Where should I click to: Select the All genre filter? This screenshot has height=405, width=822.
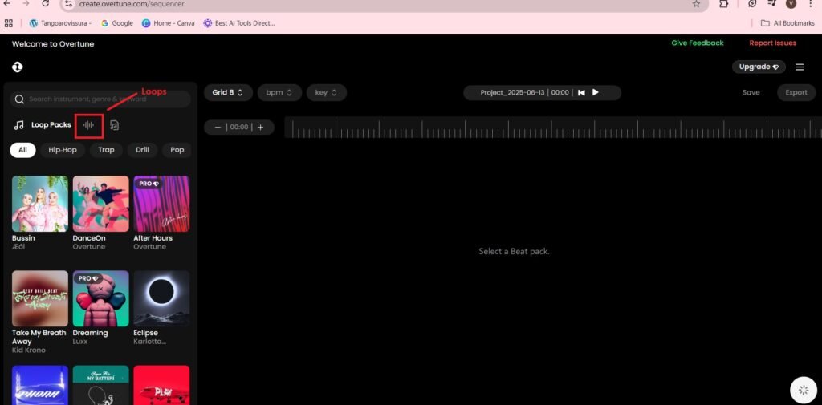point(22,150)
